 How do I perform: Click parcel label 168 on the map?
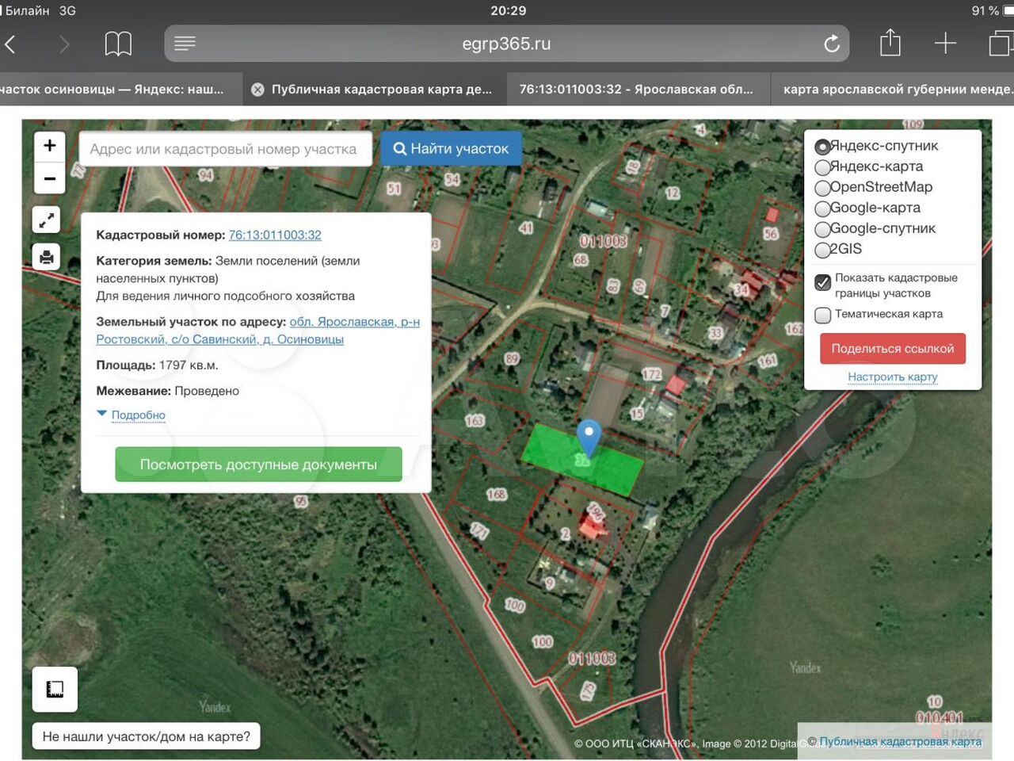point(496,495)
